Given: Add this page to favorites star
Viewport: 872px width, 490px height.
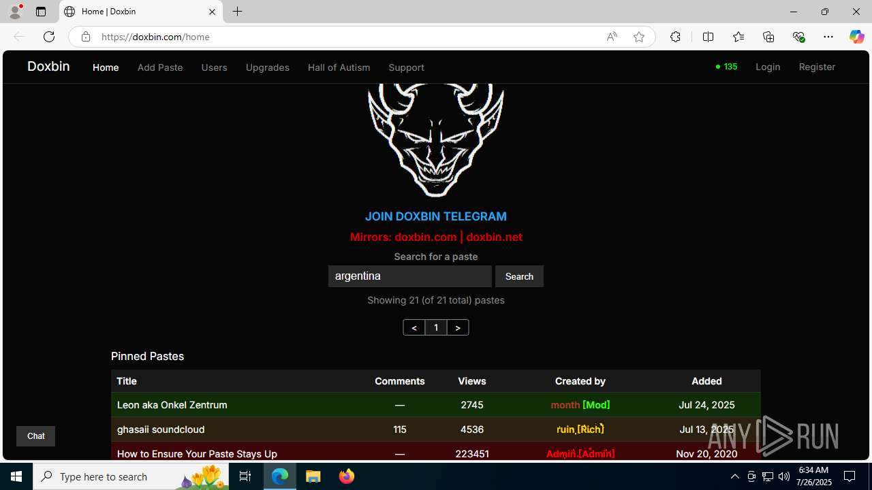Looking at the screenshot, I should click(638, 37).
